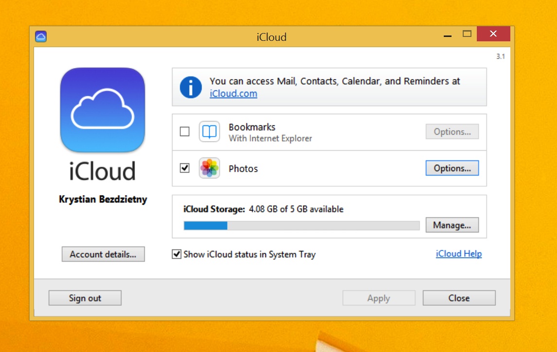Click the iCloud window title text
The image size is (557, 352).
(x=271, y=37)
